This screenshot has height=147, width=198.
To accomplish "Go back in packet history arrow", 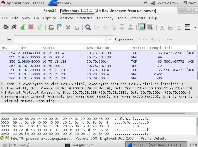I will coord(97,27).
